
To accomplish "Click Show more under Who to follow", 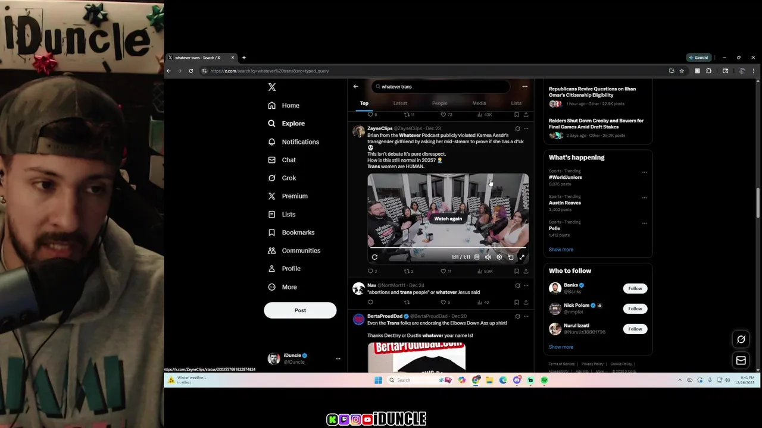I will click(x=561, y=347).
